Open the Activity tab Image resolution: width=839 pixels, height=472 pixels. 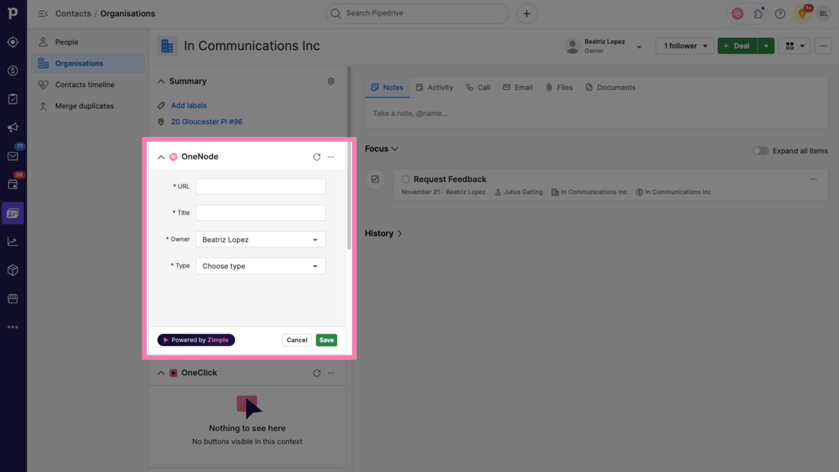[x=440, y=87]
